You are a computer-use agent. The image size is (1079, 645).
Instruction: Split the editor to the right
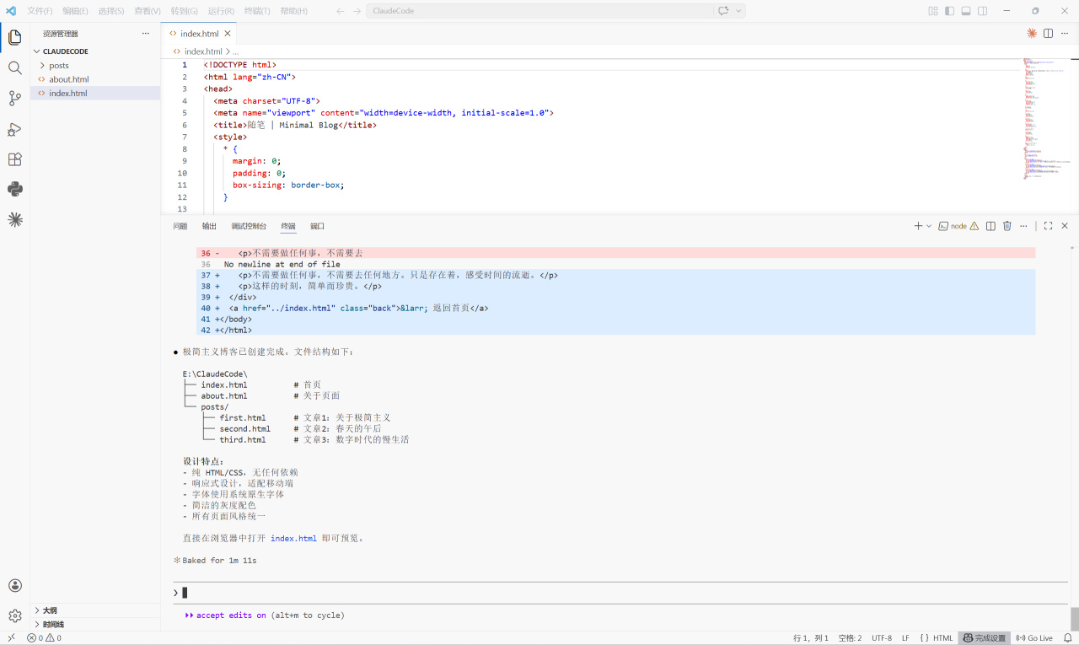click(x=1048, y=34)
